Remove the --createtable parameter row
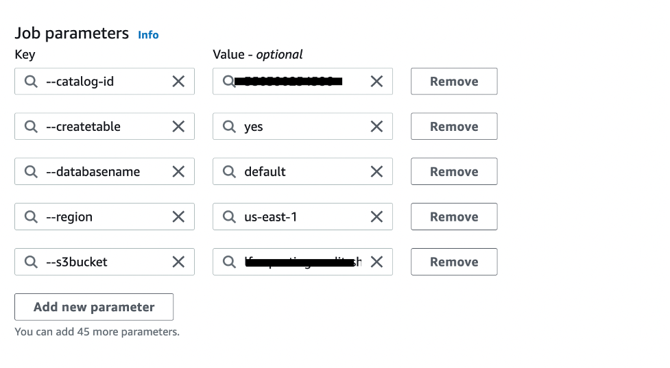The width and height of the screenshot is (670, 368). coord(454,127)
